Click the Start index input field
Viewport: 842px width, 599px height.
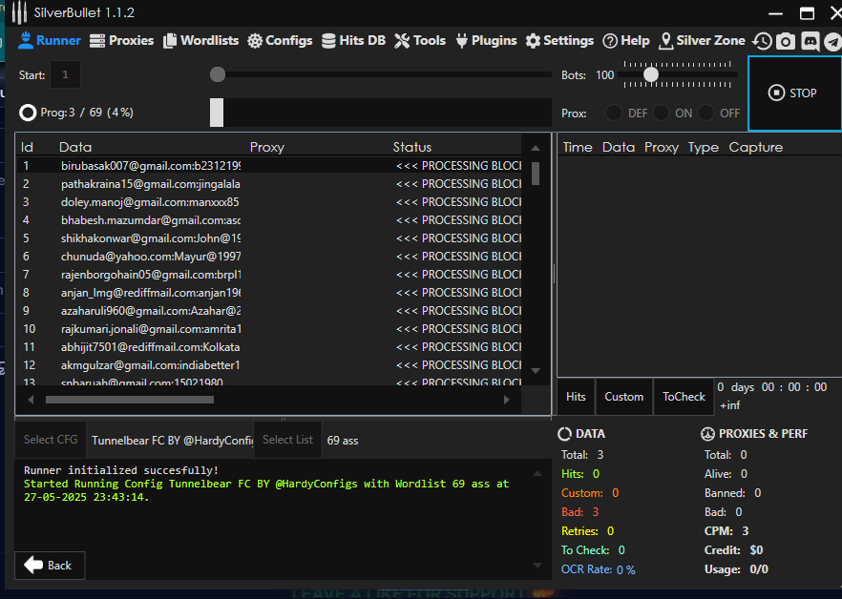(x=66, y=75)
